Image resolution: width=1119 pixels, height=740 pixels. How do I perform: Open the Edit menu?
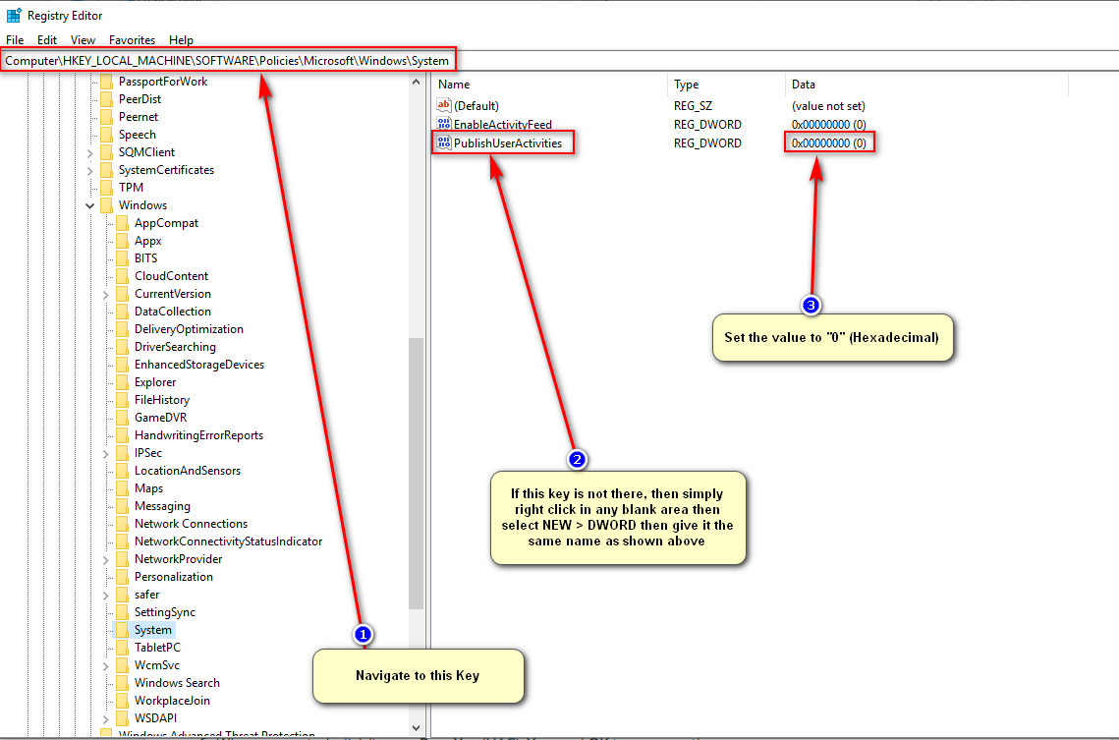(x=47, y=40)
